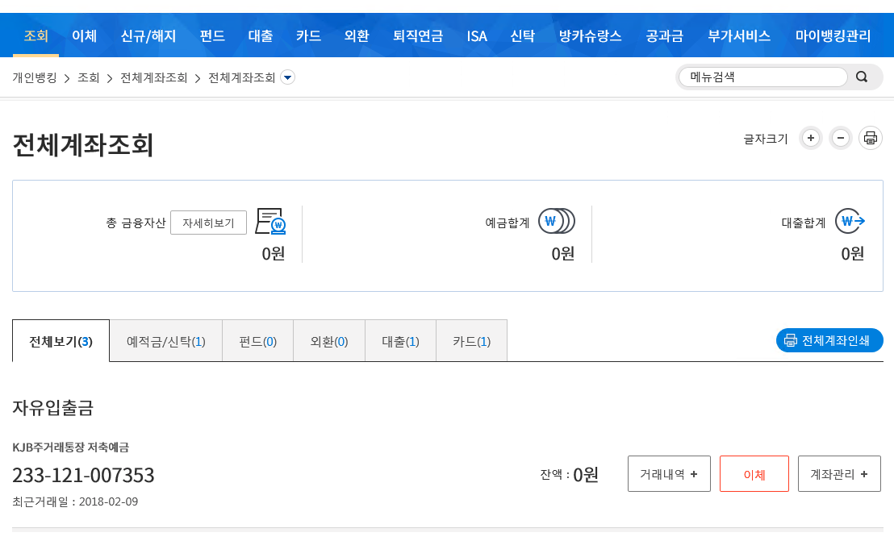The height and width of the screenshot is (541, 894).
Task: Click the deposit total coins icon
Action: tap(555, 221)
